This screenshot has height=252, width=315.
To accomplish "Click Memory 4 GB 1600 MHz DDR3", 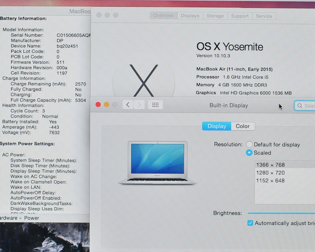I will (x=231, y=85).
